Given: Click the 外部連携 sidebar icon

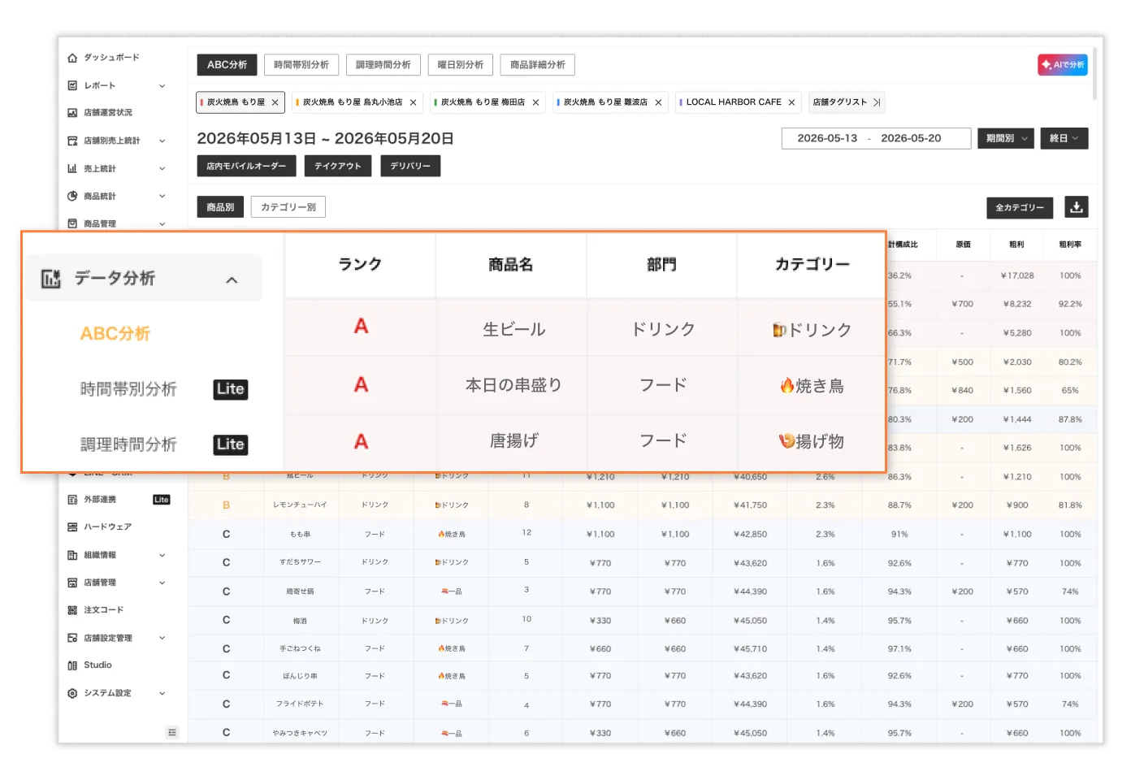Looking at the screenshot, I should pyautogui.click(x=72, y=500).
